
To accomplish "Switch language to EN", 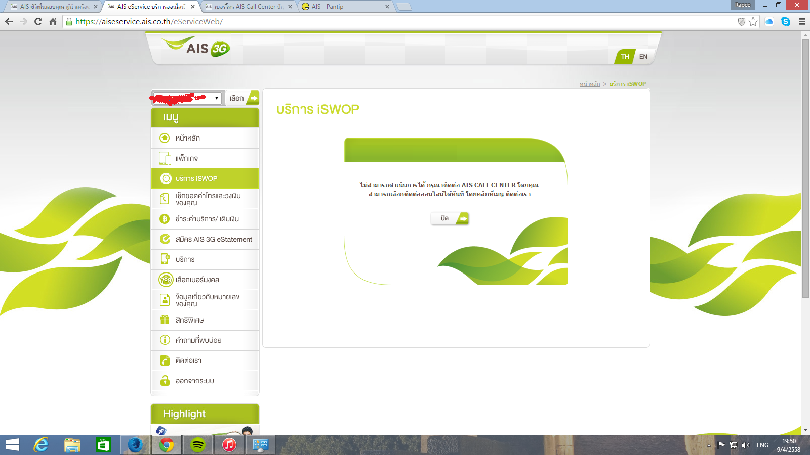I will coord(643,56).
